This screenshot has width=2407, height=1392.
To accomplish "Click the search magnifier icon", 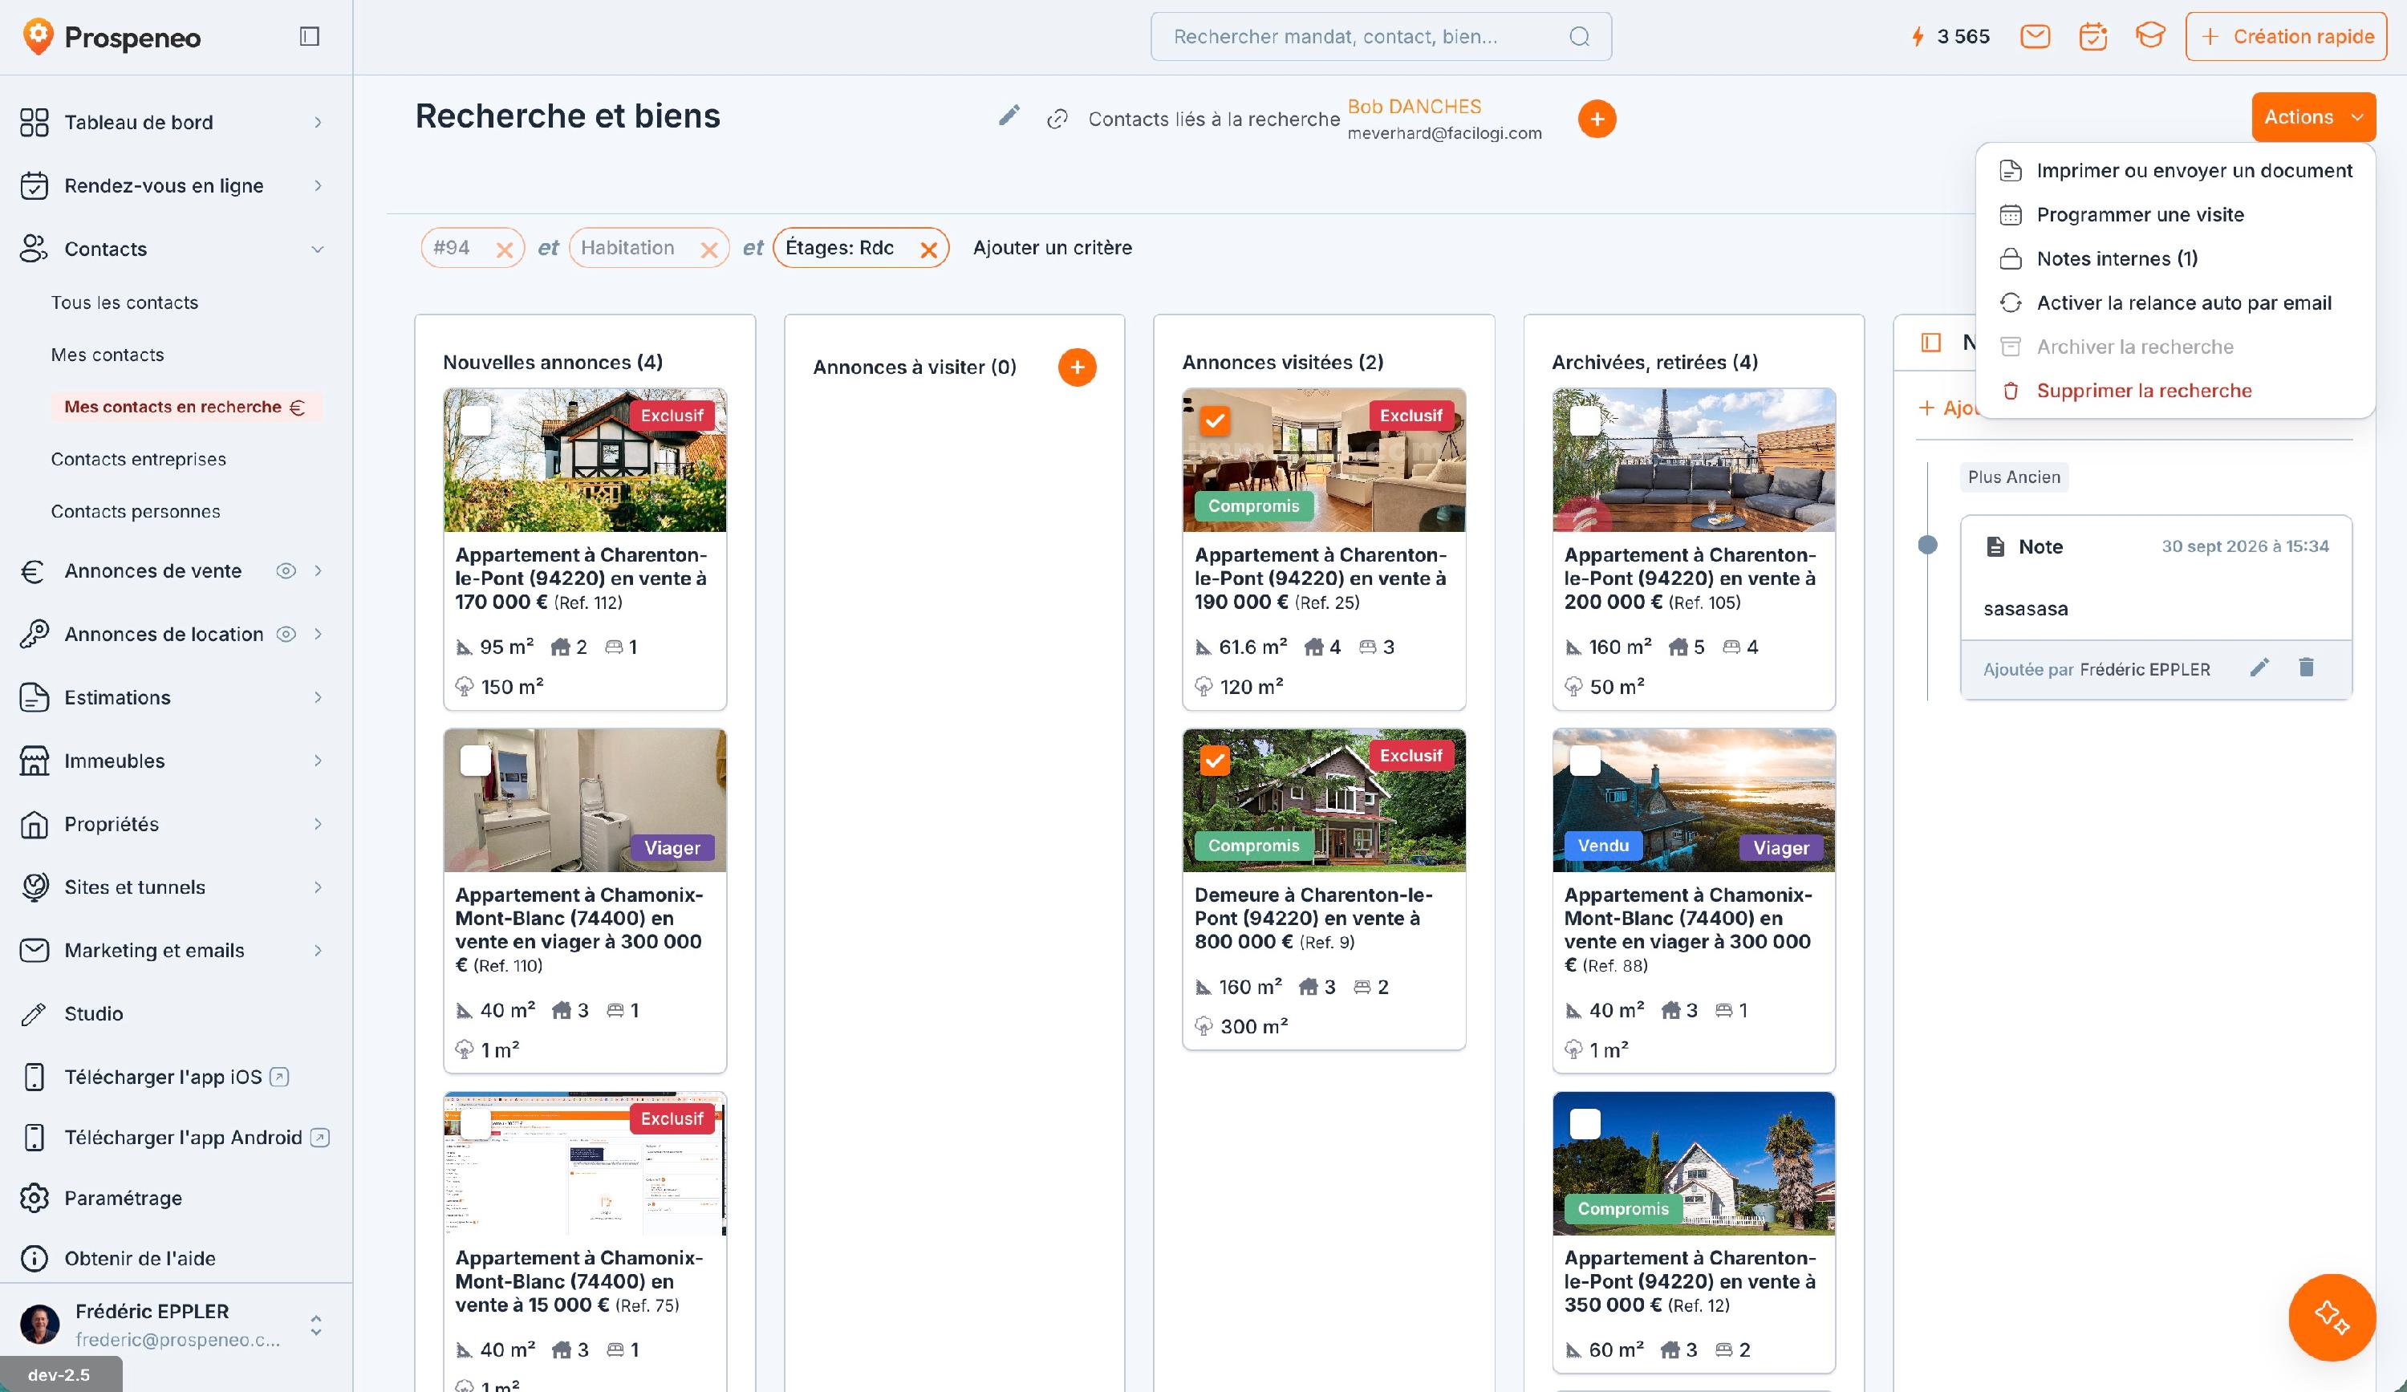I will [1580, 36].
